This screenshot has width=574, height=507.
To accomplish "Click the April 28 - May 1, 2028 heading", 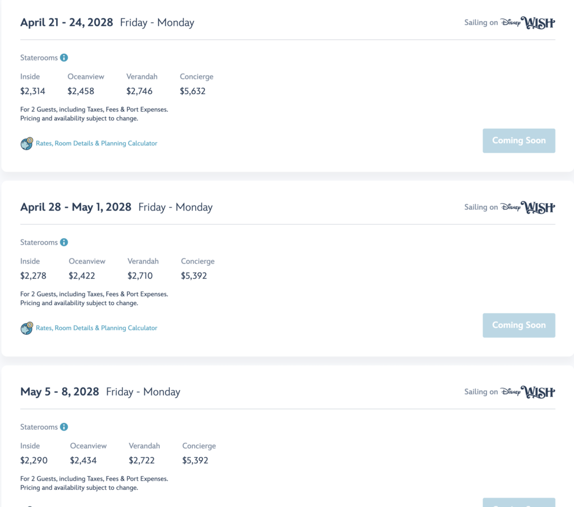I will (x=76, y=207).
